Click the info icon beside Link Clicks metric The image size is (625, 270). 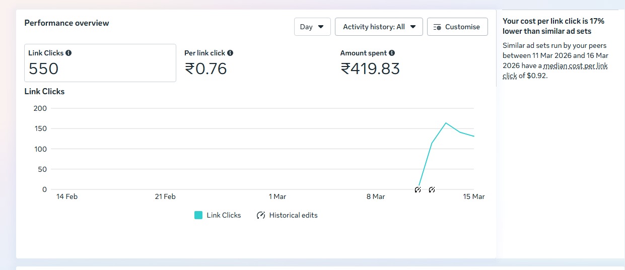click(x=68, y=53)
